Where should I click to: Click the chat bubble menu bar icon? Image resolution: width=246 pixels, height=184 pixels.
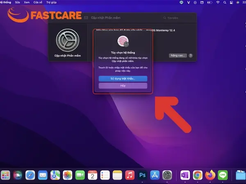tap(181, 2)
